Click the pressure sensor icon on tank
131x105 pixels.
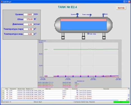tap(103, 15)
